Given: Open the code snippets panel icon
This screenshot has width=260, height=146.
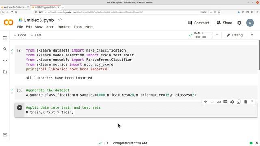Looking at the screenshot, I should click(x=5, y=60).
